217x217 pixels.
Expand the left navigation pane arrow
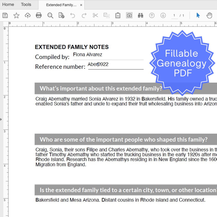pyautogui.click(x=1, y=119)
